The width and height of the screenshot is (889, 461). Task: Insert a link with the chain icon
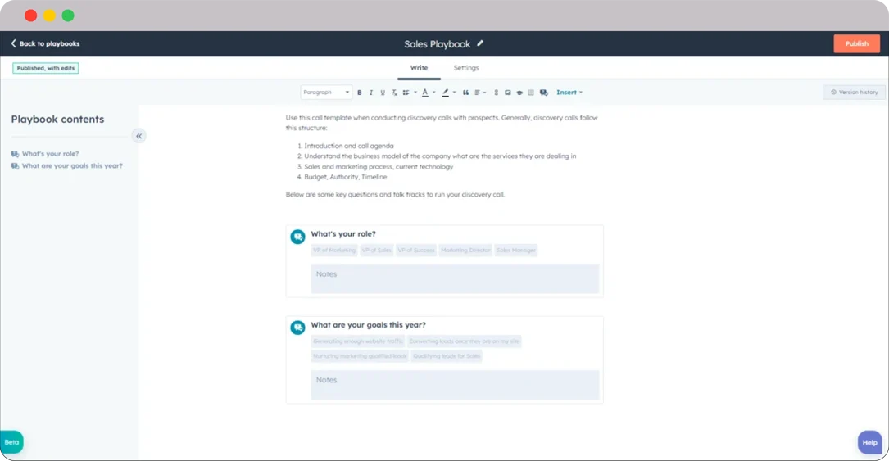496,93
